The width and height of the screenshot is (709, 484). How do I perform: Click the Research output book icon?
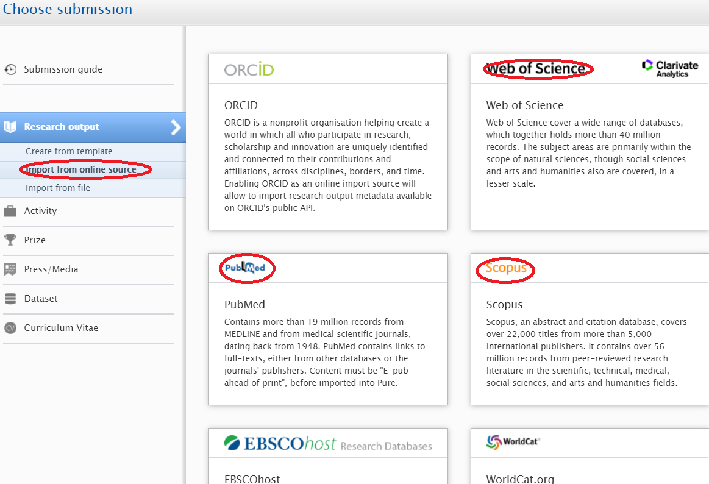click(x=10, y=127)
